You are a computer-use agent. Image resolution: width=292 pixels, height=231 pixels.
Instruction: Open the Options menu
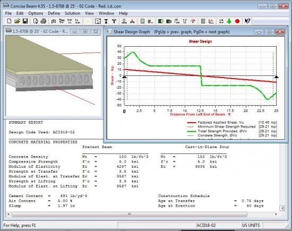point(36,13)
